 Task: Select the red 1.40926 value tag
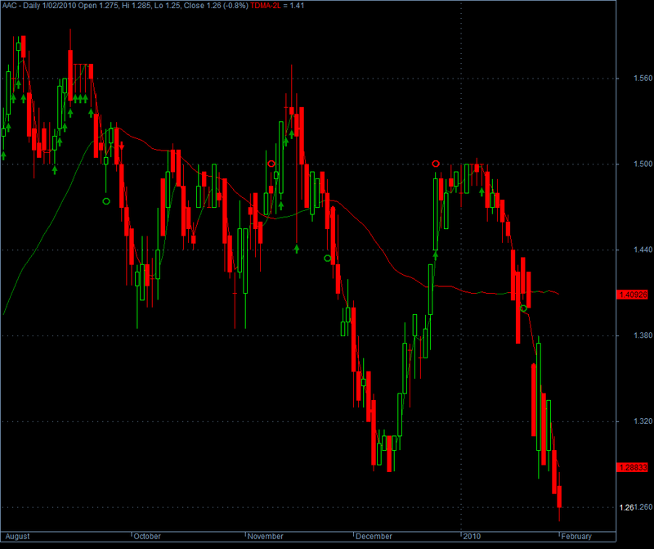pyautogui.click(x=632, y=295)
